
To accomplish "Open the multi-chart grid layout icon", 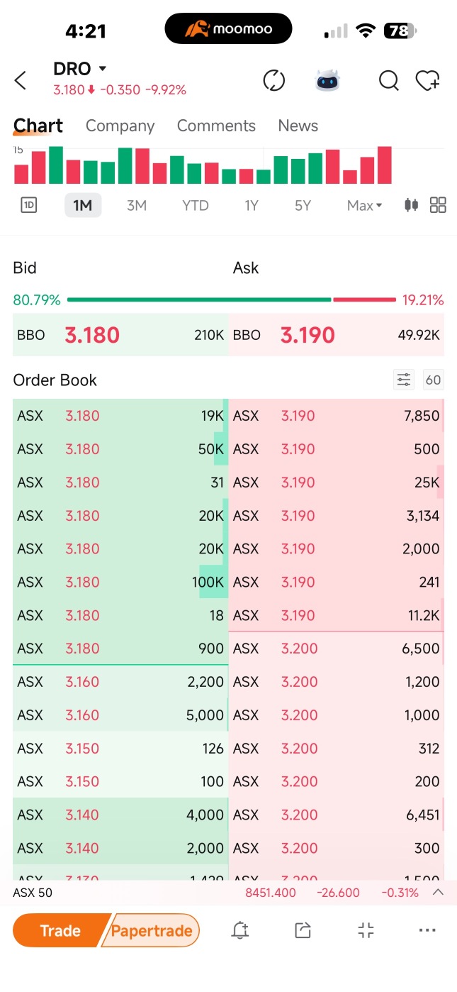I will pyautogui.click(x=438, y=205).
